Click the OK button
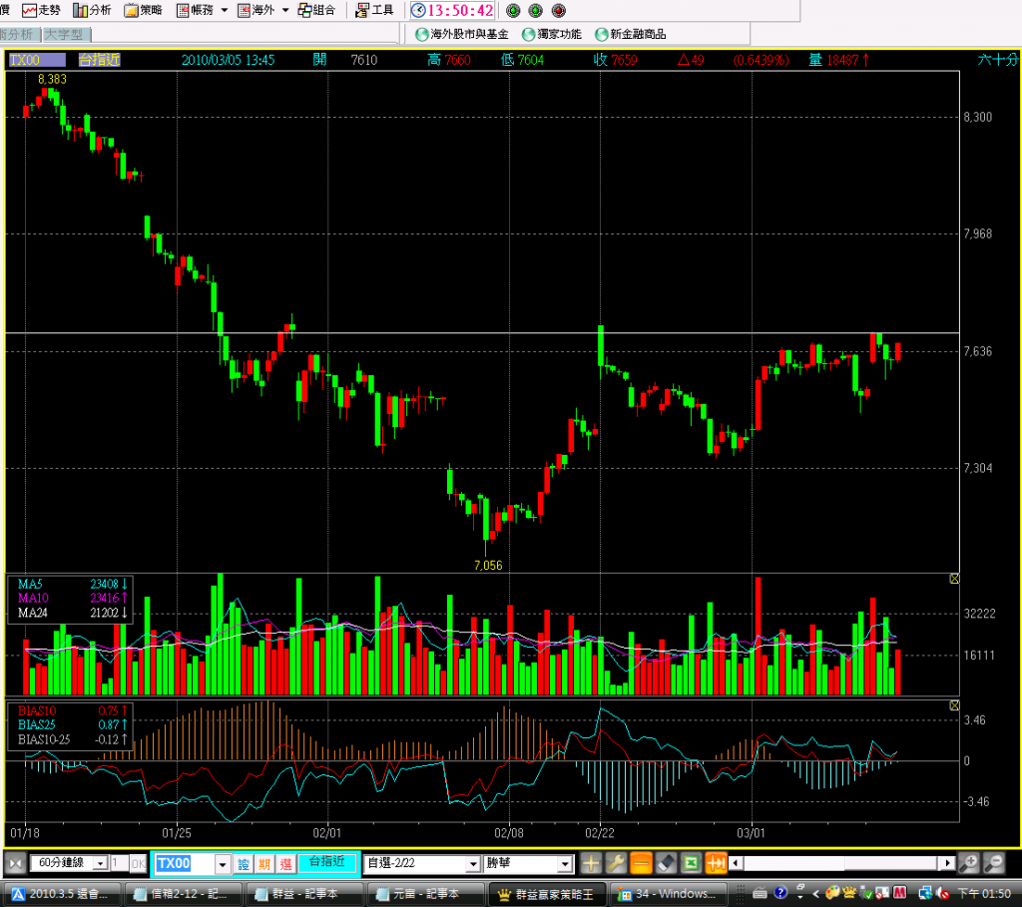 pos(138,864)
